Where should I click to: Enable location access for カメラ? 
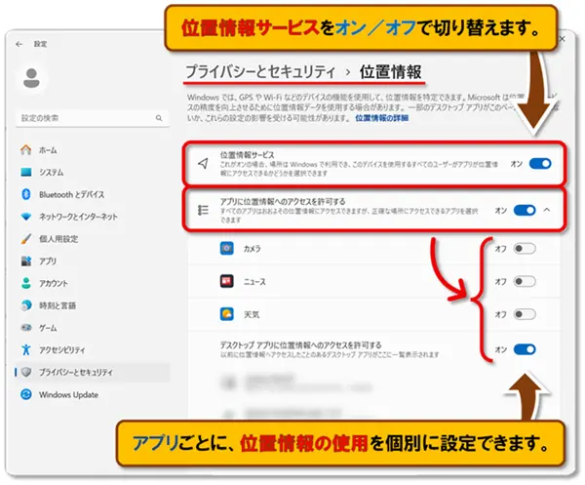click(524, 249)
